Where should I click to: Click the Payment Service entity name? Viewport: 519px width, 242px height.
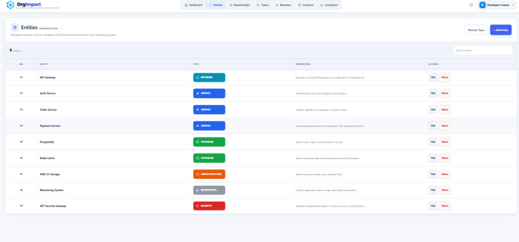(50, 126)
